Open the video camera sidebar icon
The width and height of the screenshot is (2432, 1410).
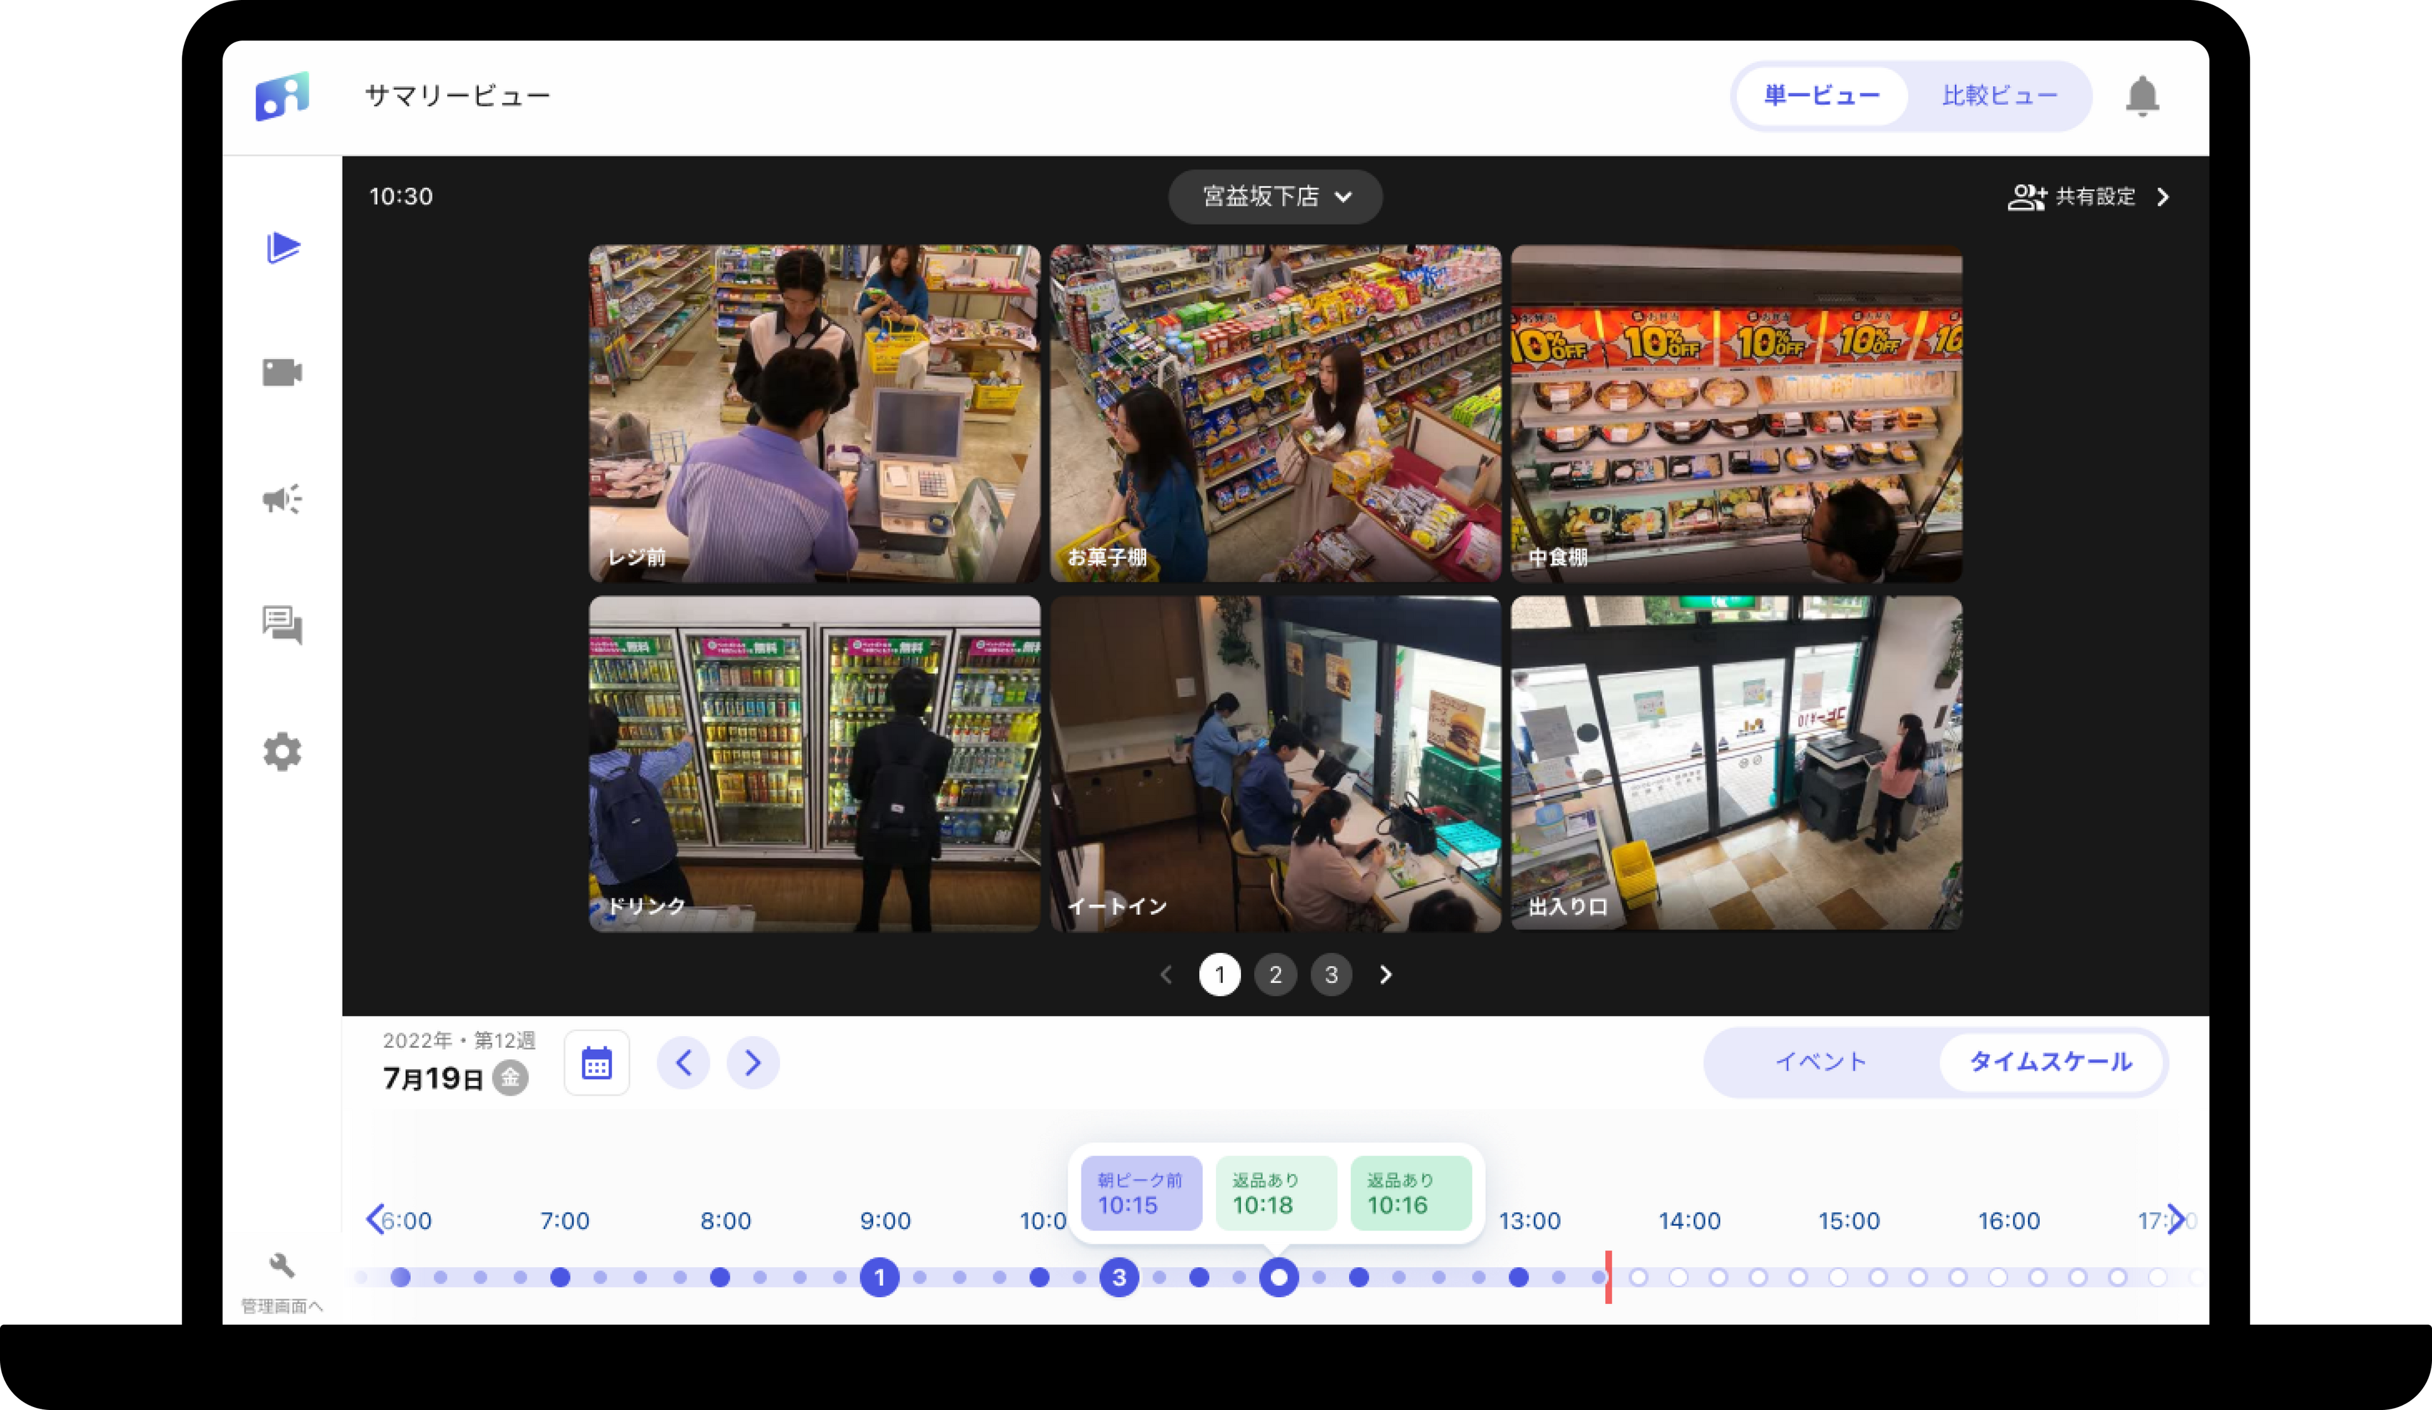[282, 372]
